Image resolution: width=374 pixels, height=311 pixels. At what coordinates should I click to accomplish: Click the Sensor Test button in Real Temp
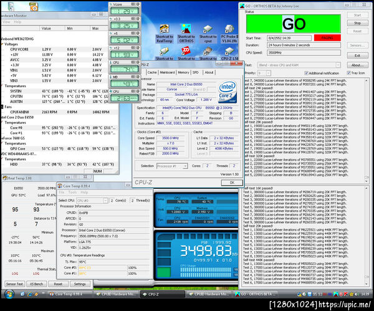point(14,284)
